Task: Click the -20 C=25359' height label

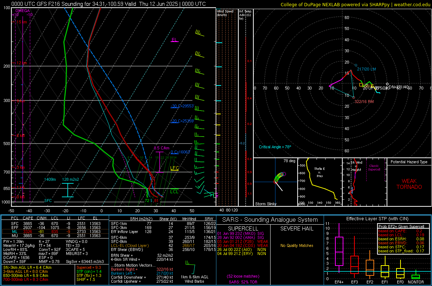Action: [182, 121]
